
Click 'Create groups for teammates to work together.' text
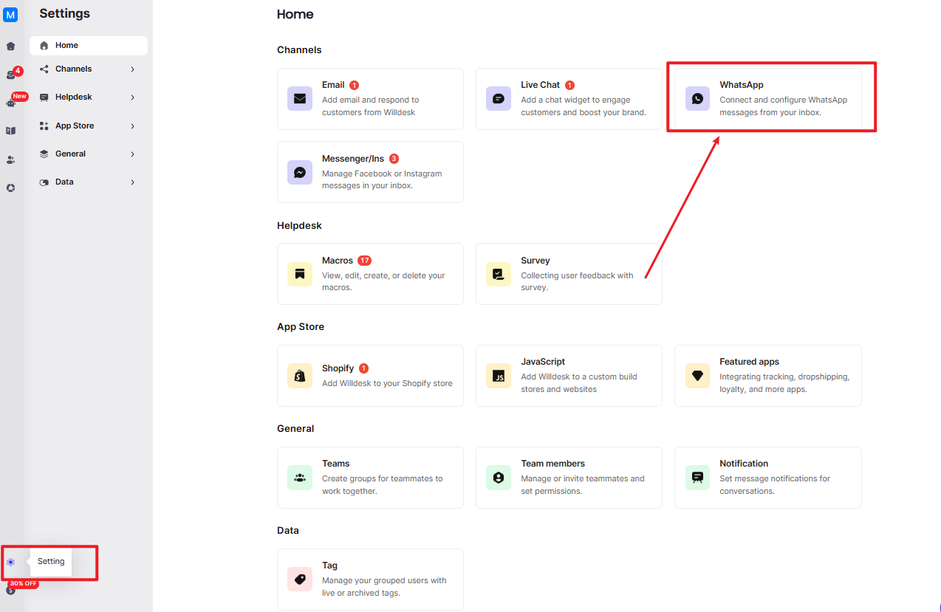click(383, 485)
